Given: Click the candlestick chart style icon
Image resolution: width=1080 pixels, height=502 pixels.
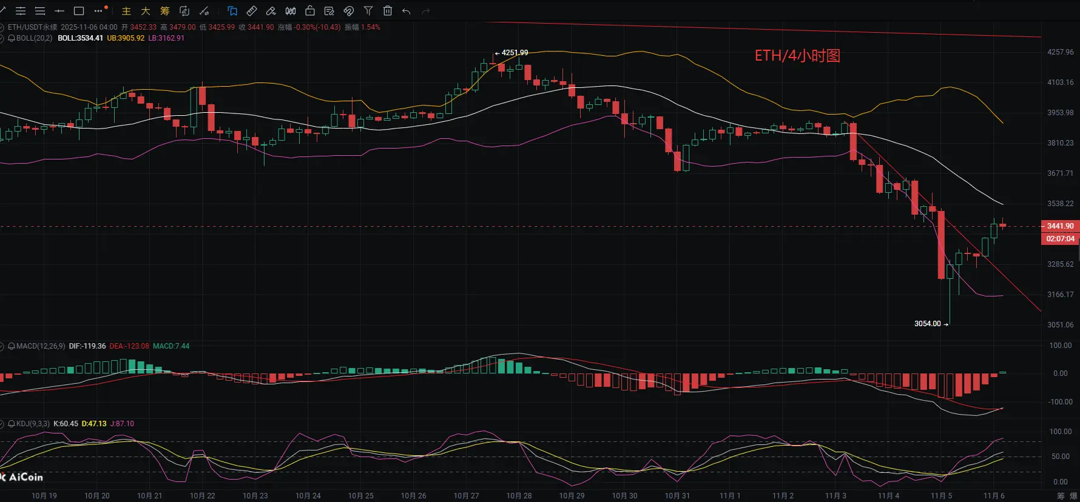Looking at the screenshot, I should (x=291, y=11).
